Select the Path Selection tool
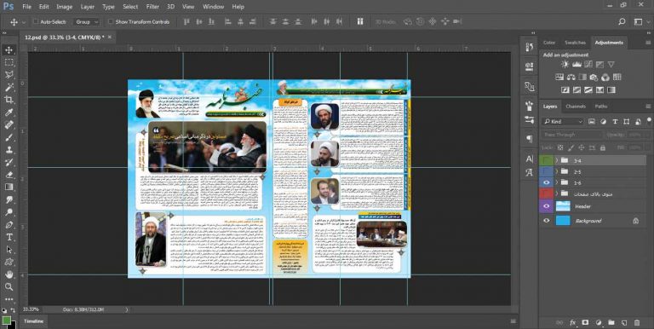This screenshot has width=654, height=329. click(9, 250)
